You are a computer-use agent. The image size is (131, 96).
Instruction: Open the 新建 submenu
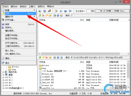point(19,10)
